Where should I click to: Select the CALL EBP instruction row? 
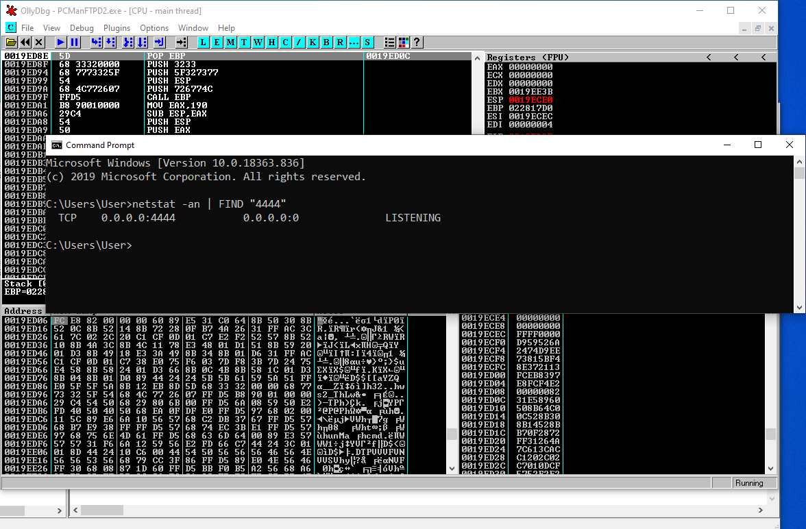click(236, 97)
